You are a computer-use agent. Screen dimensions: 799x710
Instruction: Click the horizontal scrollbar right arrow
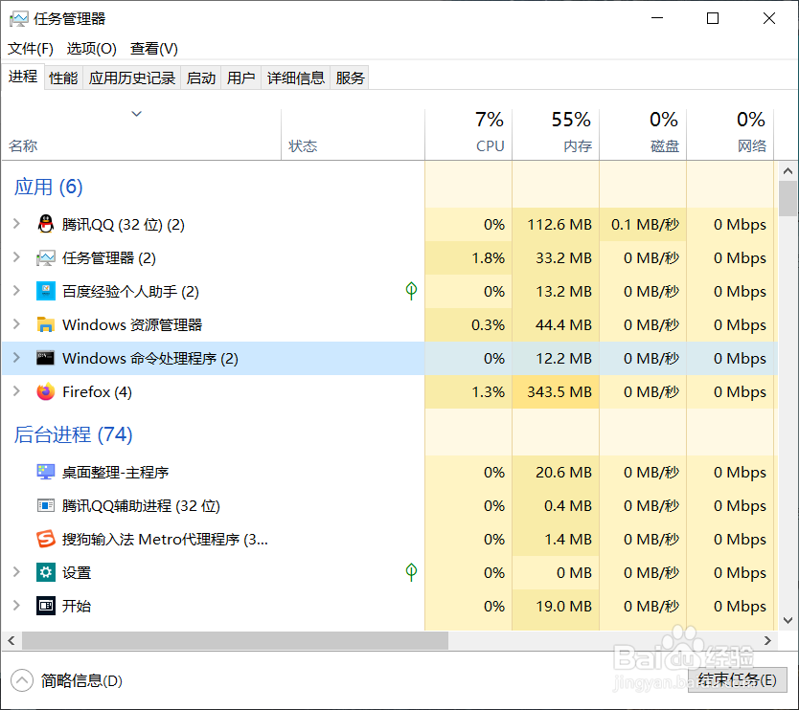coord(767,640)
